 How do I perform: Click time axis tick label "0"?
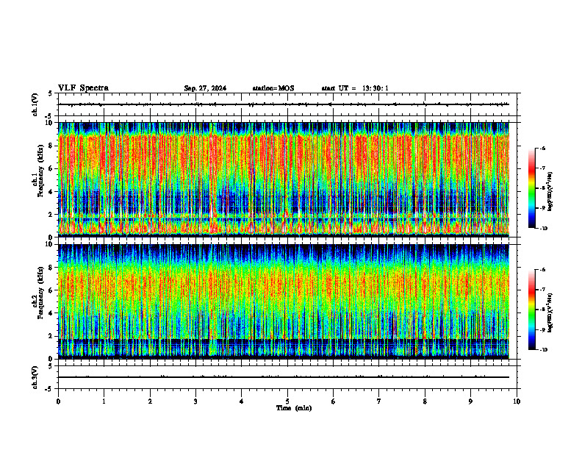tap(58, 401)
